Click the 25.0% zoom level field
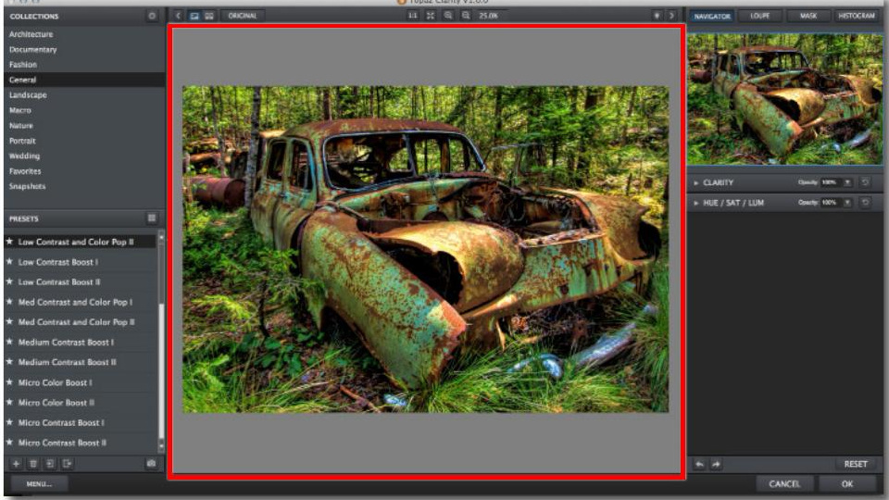This screenshot has width=889, height=500. click(489, 16)
